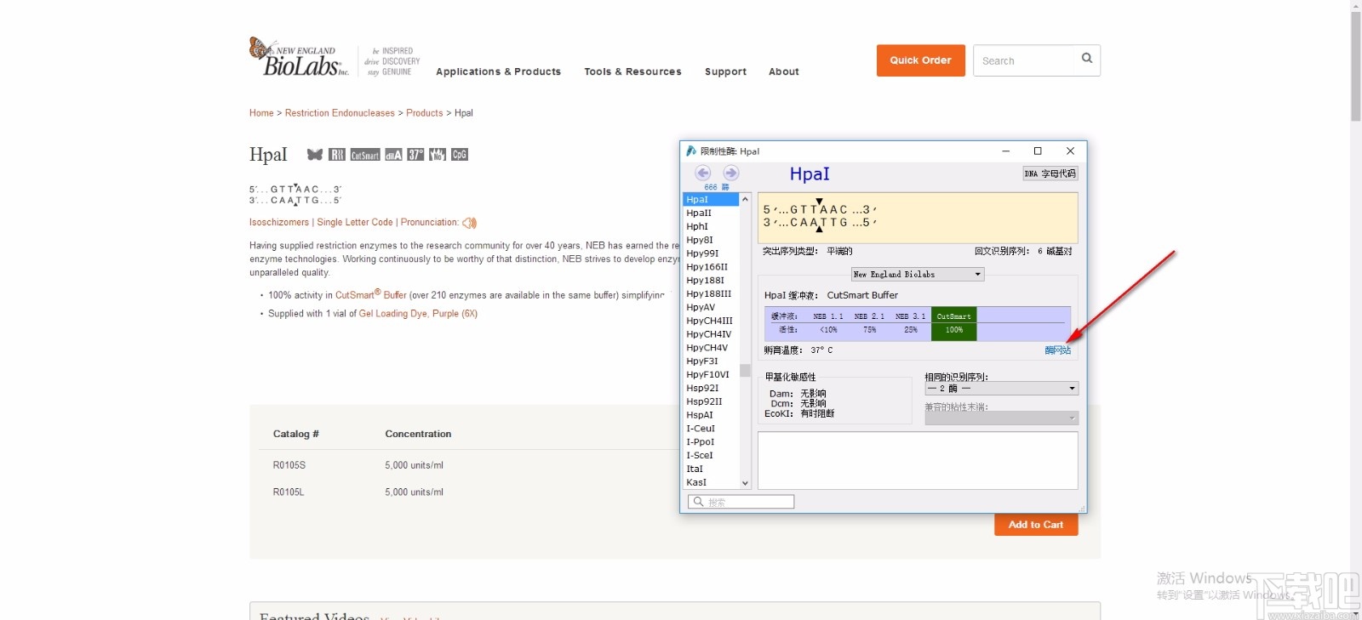The height and width of the screenshot is (620, 1362).
Task: Select Hpy99I in enzyme list
Action: click(711, 253)
